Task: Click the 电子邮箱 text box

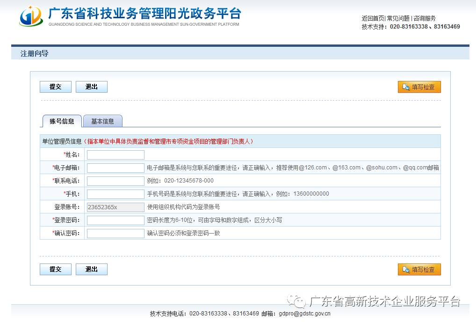Action: point(115,168)
